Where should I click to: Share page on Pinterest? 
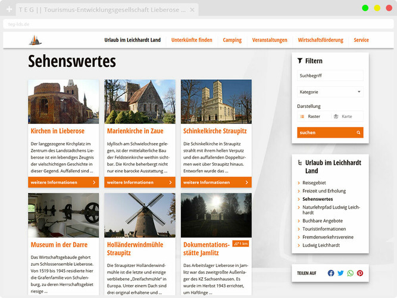[x=360, y=273]
